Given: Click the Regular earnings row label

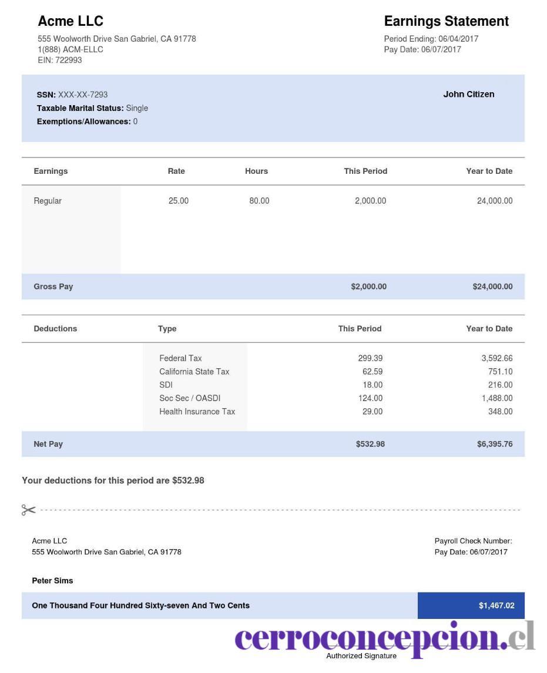Looking at the screenshot, I should (48, 200).
